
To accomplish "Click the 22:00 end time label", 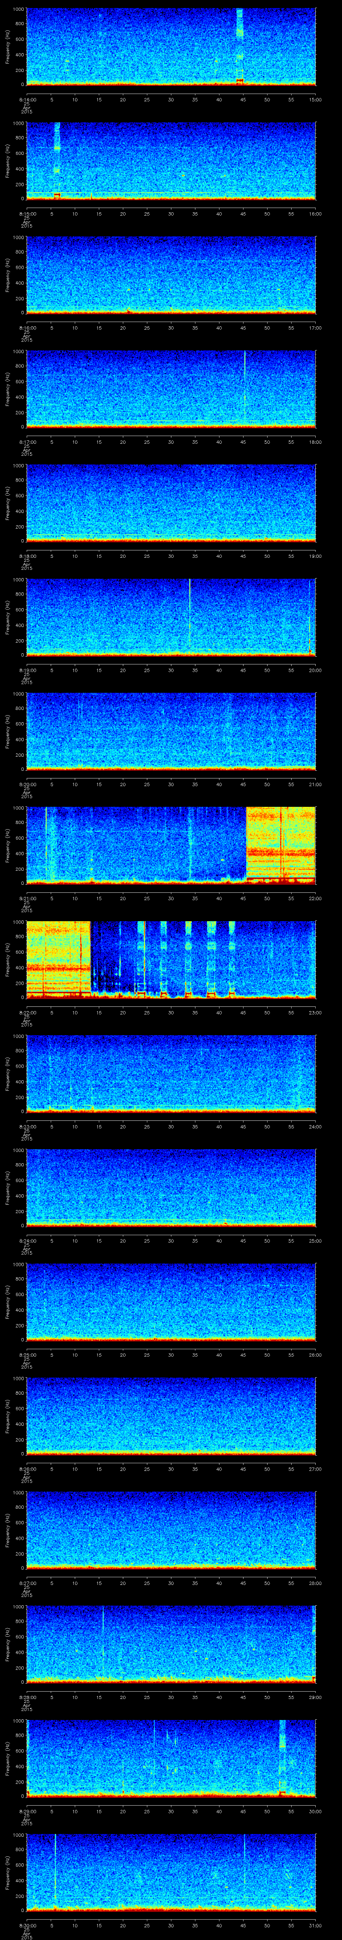I will [x=315, y=898].
